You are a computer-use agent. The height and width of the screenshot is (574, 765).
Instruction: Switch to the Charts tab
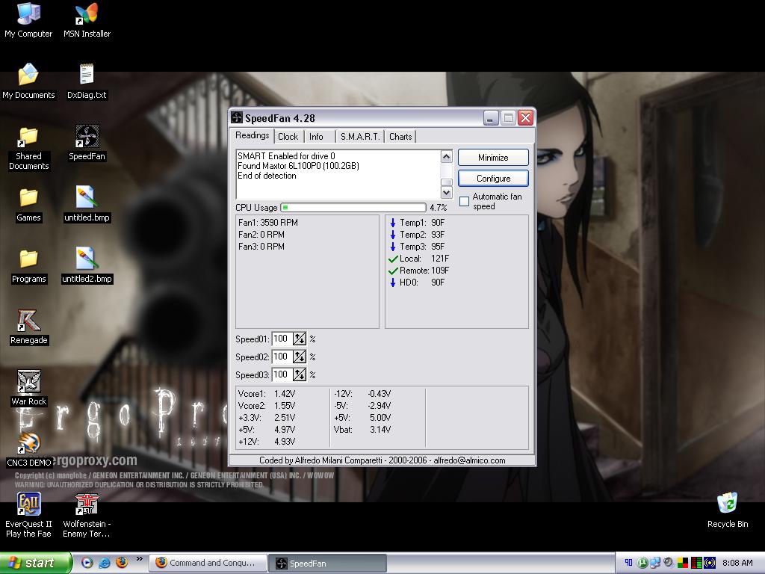pyautogui.click(x=400, y=137)
